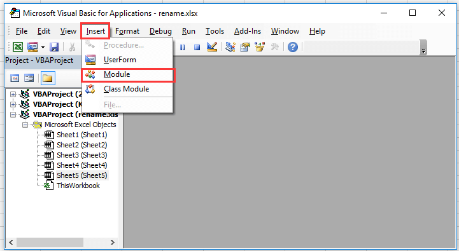Collapse the Microsoft Excel Objects folder
Screen dimensions: 459x251
25,125
